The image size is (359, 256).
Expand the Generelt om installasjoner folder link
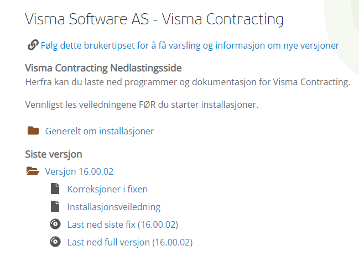tap(100, 131)
